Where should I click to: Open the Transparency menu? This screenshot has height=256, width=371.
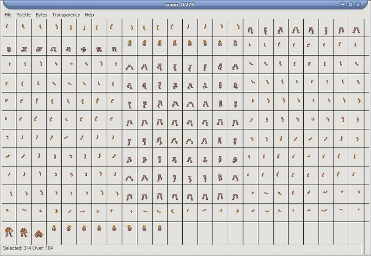click(x=66, y=15)
